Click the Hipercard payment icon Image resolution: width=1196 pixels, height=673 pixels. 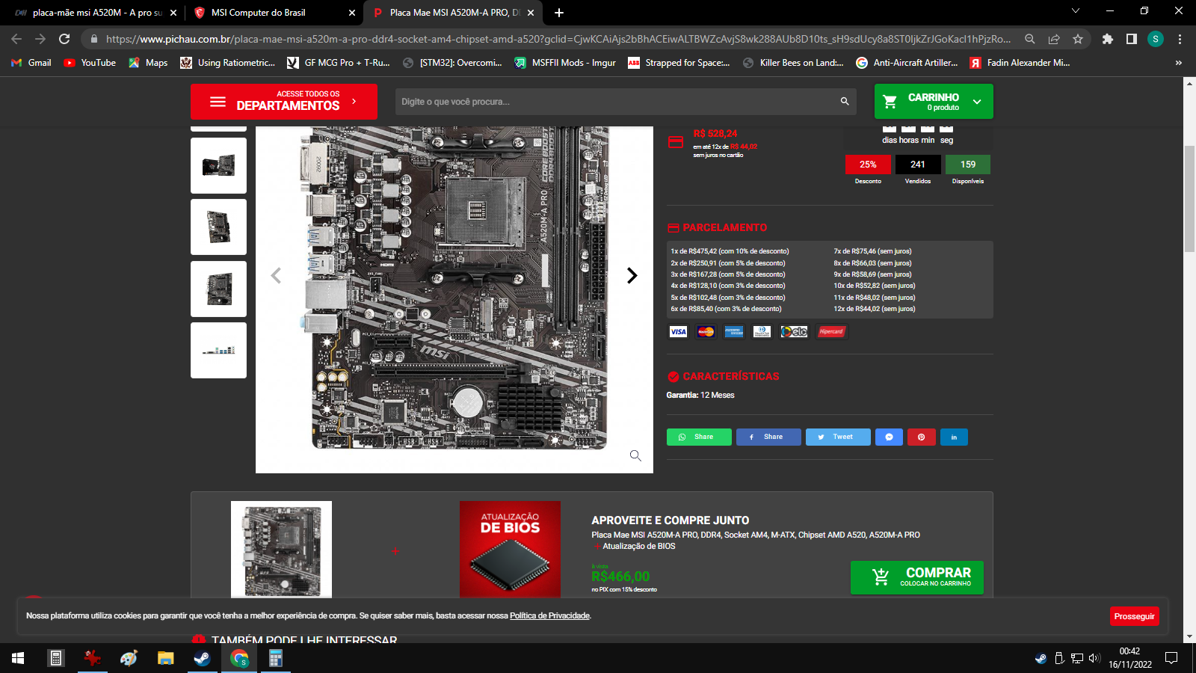pyautogui.click(x=831, y=332)
